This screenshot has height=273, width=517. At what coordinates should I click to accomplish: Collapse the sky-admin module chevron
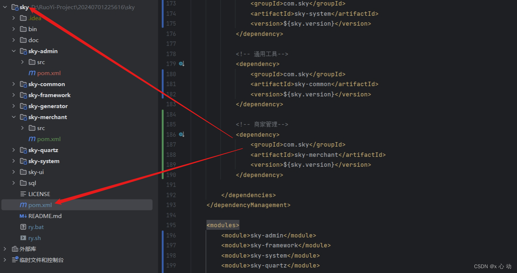(14, 51)
